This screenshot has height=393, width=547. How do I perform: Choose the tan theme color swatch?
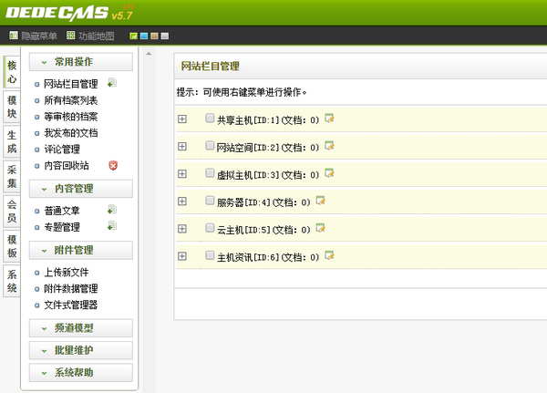tap(154, 36)
